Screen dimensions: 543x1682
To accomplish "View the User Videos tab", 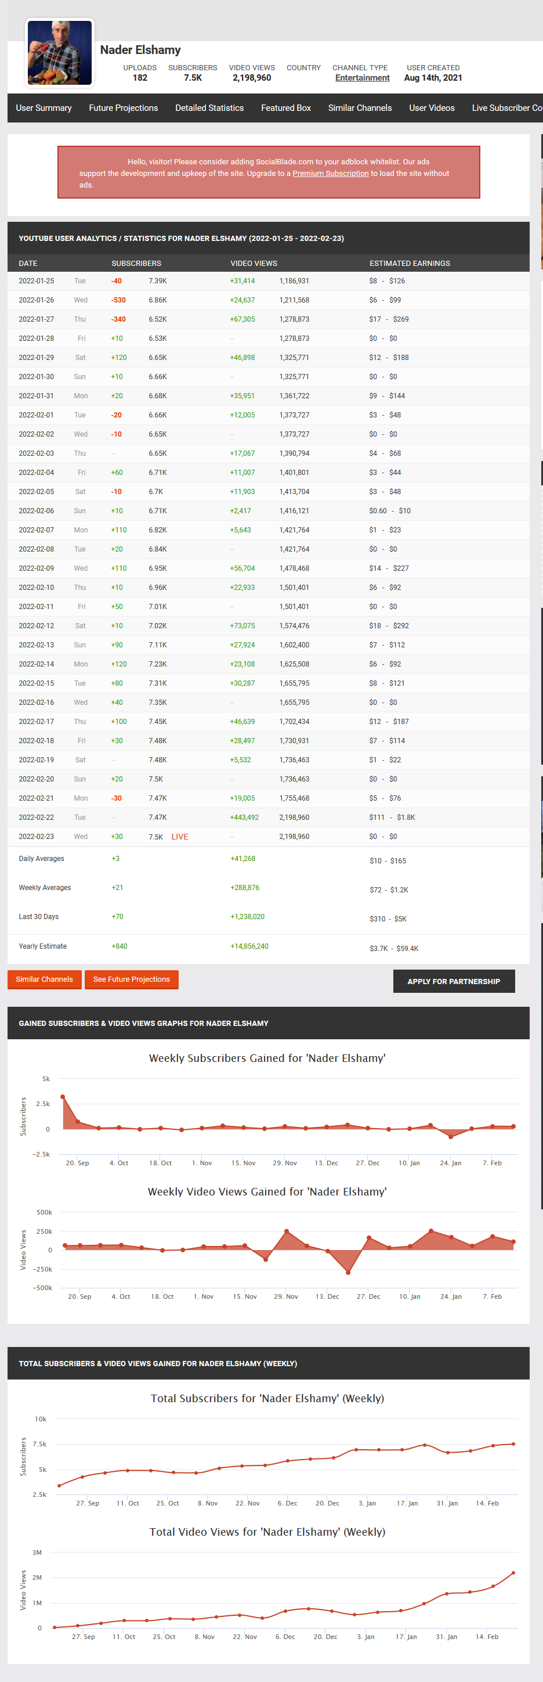I will click(x=432, y=108).
